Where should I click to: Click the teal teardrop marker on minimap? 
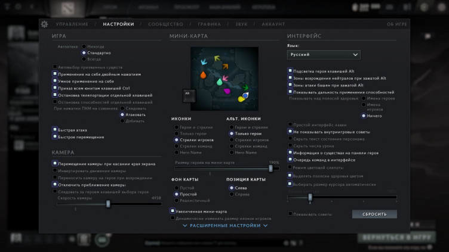click(x=219, y=83)
